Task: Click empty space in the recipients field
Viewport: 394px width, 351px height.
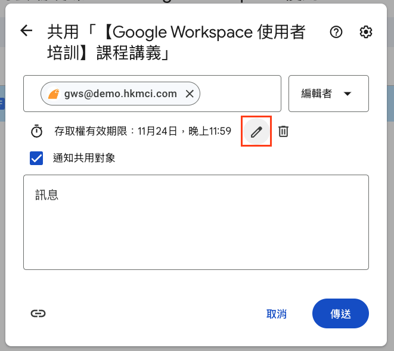Action: point(240,94)
